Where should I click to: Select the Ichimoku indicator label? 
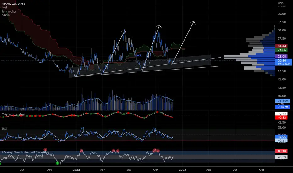click(9, 11)
